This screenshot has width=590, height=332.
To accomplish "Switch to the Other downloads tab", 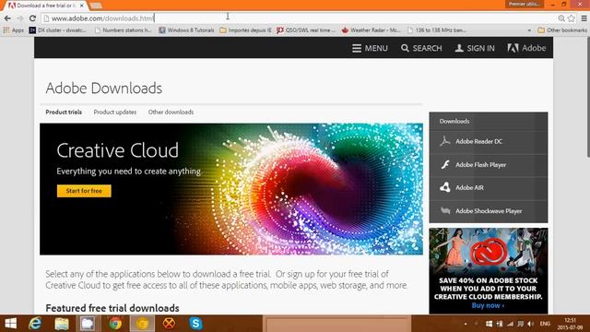I will coord(171,113).
